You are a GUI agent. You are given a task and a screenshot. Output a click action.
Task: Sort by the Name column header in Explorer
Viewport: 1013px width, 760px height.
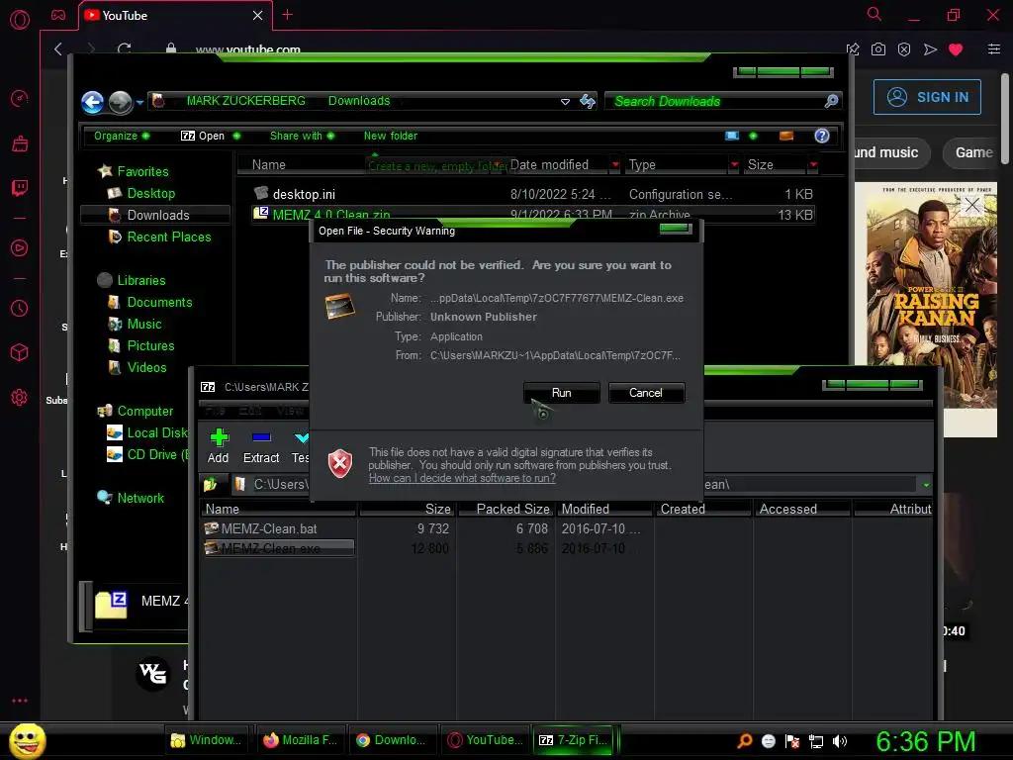point(269,165)
